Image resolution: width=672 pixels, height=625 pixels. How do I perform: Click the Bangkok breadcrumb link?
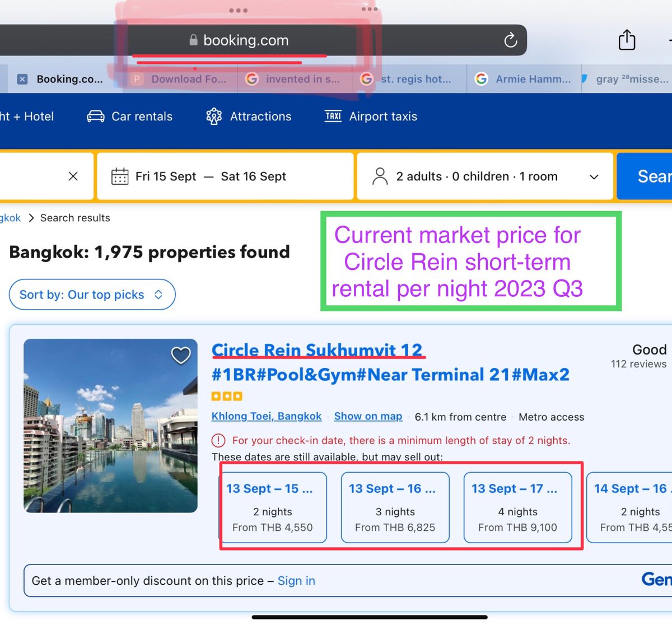[10, 218]
